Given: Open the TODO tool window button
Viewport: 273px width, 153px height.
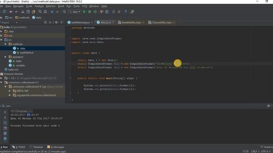Looking at the screenshot, I should pyautogui.click(x=19, y=147).
